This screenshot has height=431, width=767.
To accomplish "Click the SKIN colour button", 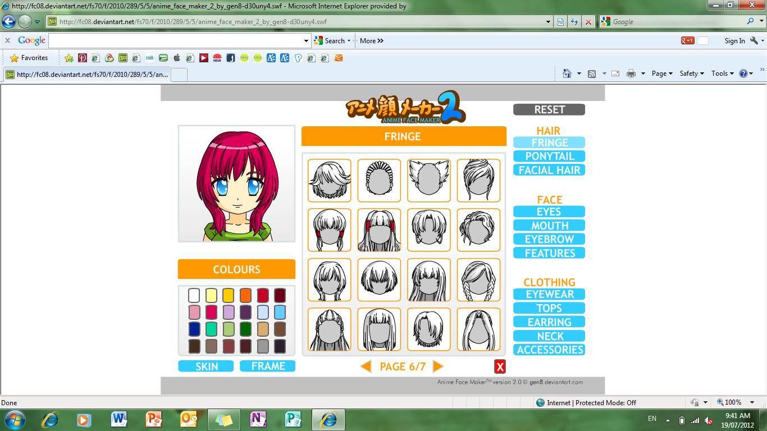I will [x=206, y=366].
